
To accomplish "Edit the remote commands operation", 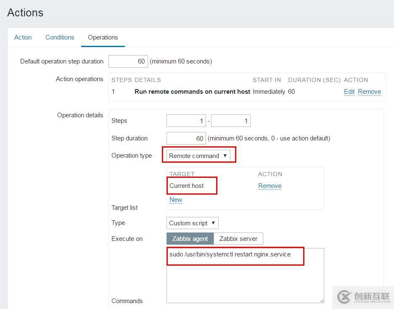I will point(349,92).
